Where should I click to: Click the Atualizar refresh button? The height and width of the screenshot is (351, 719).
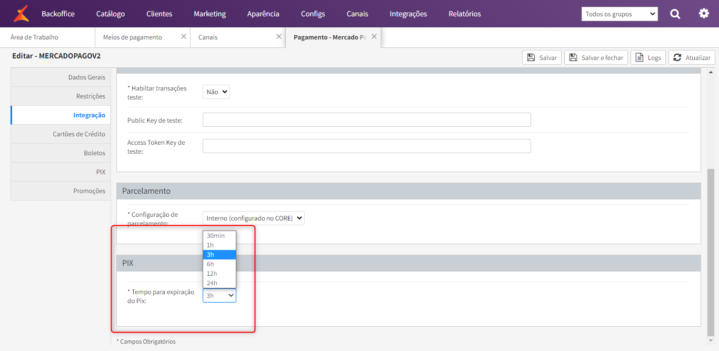[692, 57]
